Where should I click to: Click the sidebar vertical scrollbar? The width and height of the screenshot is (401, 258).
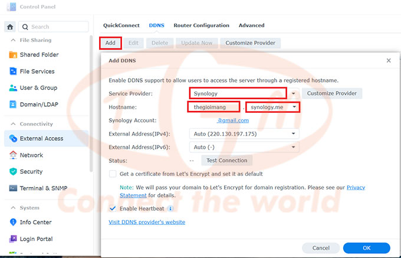pos(91,104)
